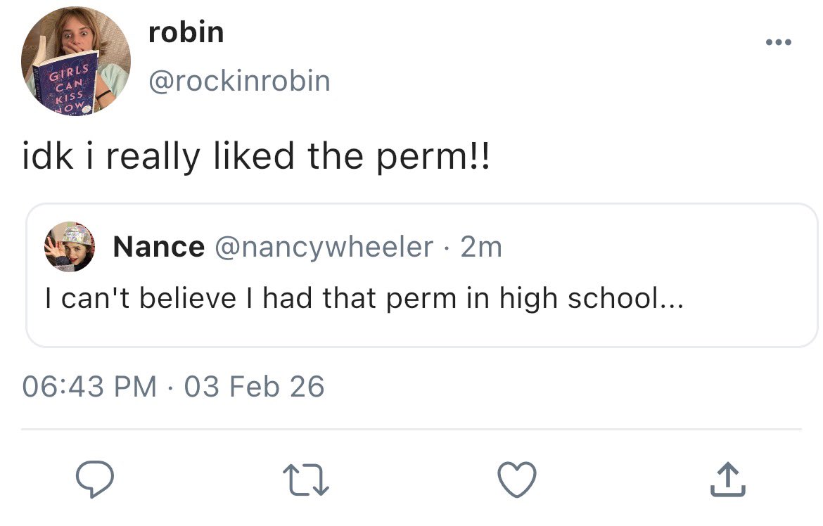Click the tweet text "idk i really liked the perm!!"
Image resolution: width=823 pixels, height=526 pixels.
pyautogui.click(x=254, y=156)
